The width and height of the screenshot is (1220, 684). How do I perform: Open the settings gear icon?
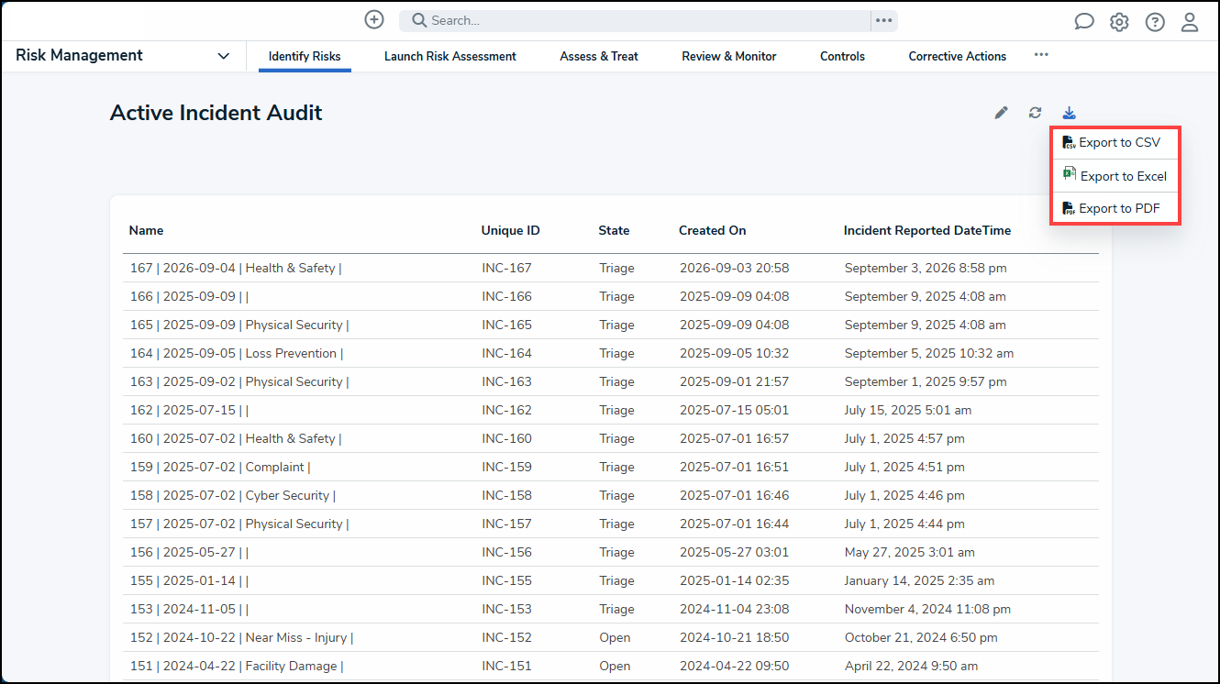(x=1119, y=22)
